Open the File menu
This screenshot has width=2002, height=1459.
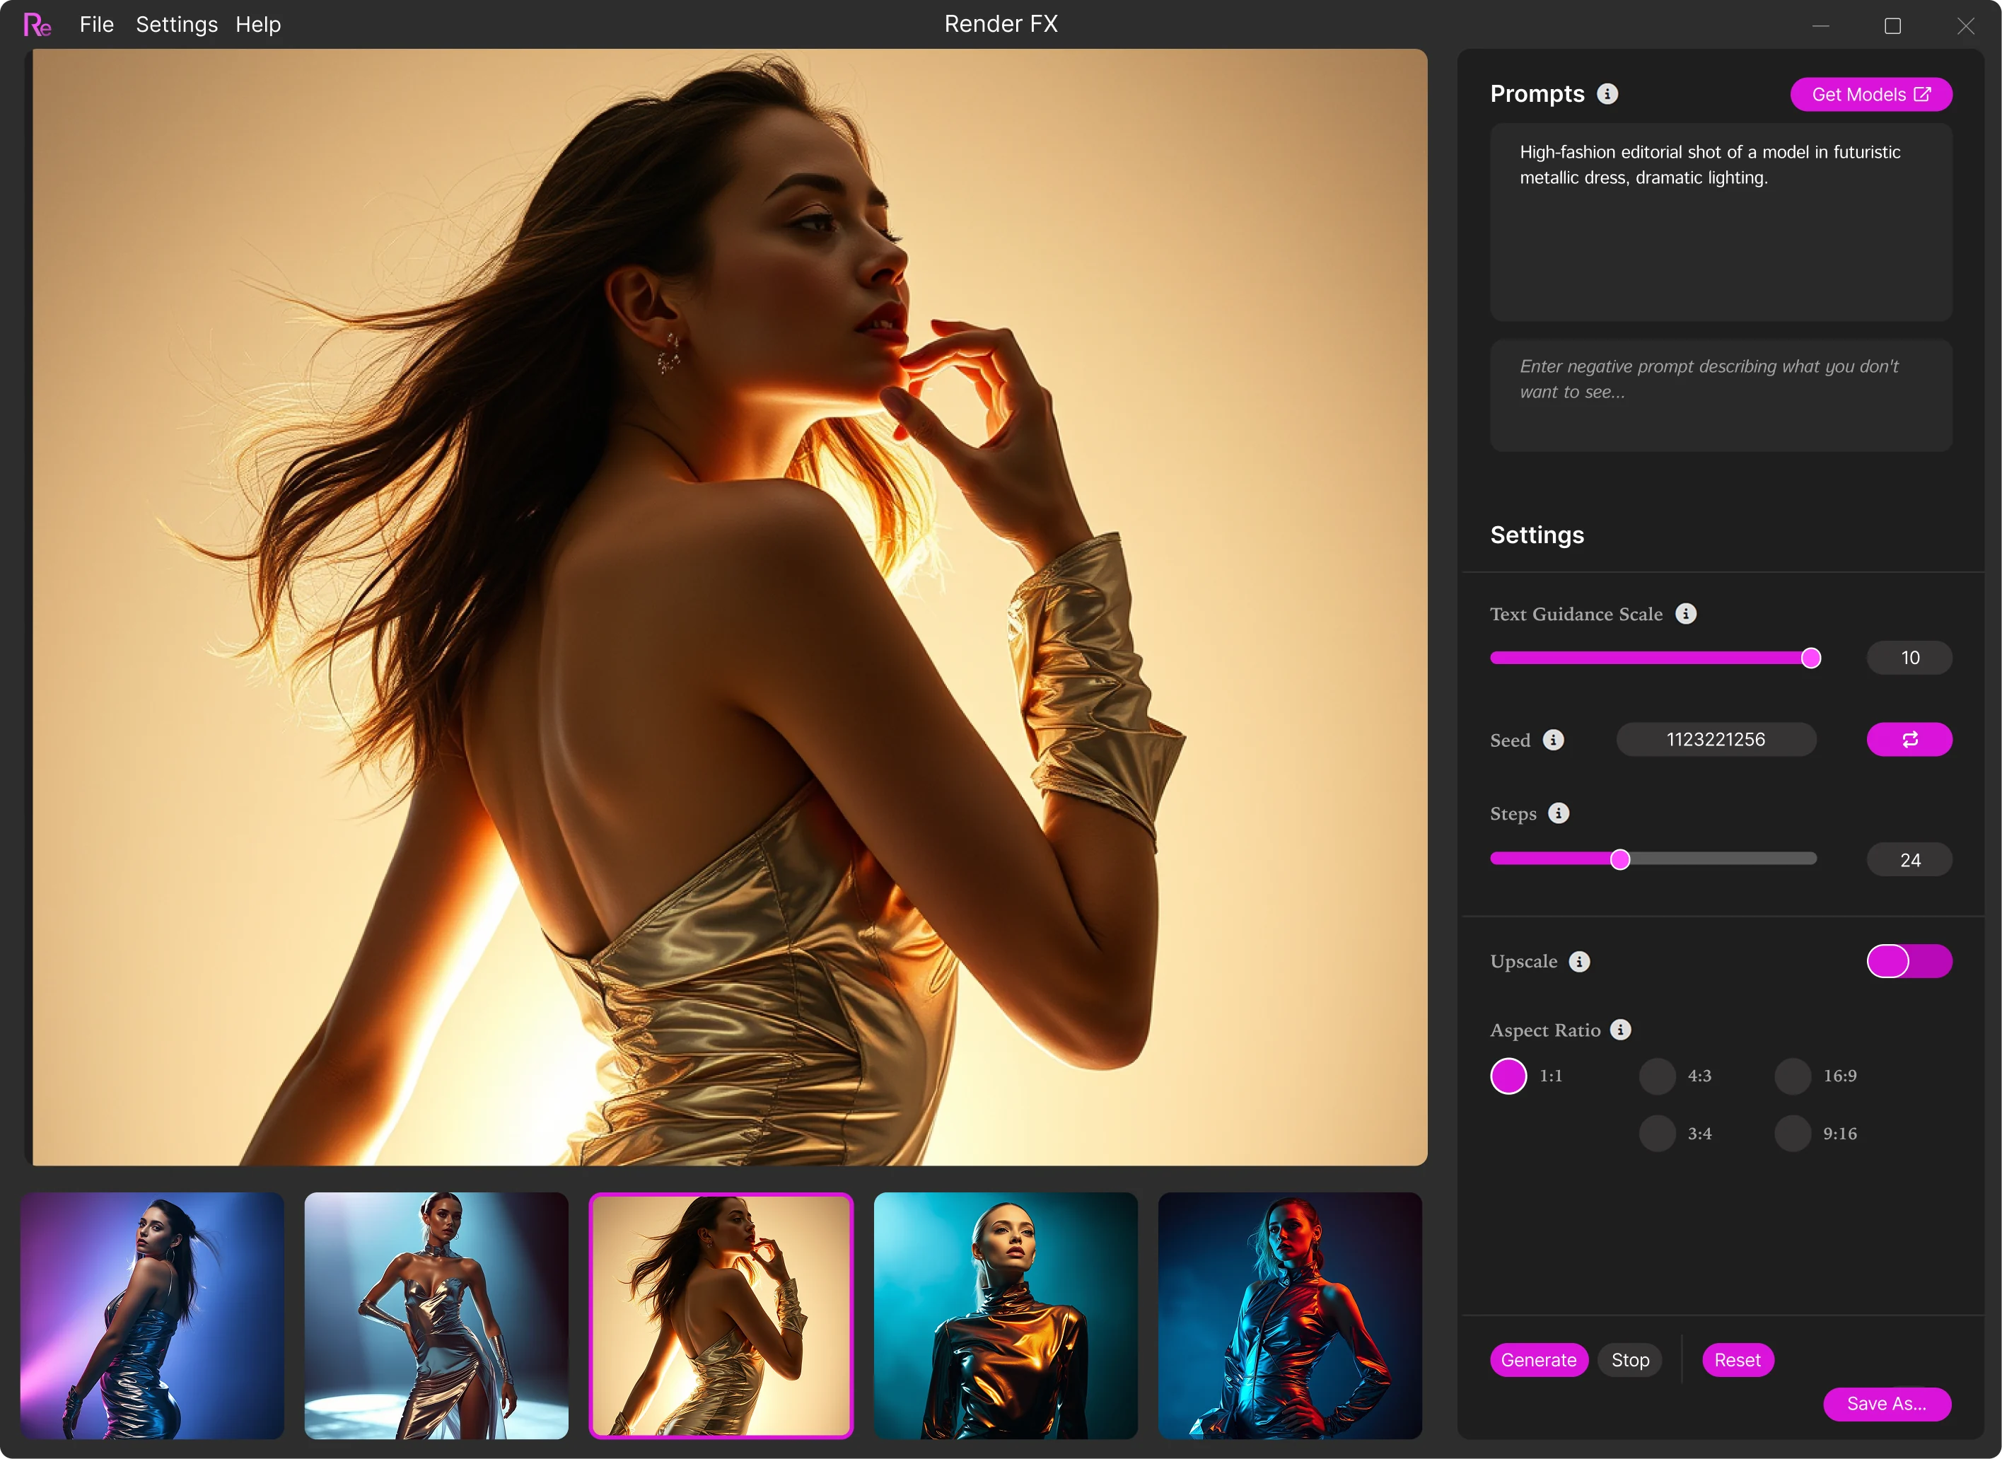pos(96,25)
